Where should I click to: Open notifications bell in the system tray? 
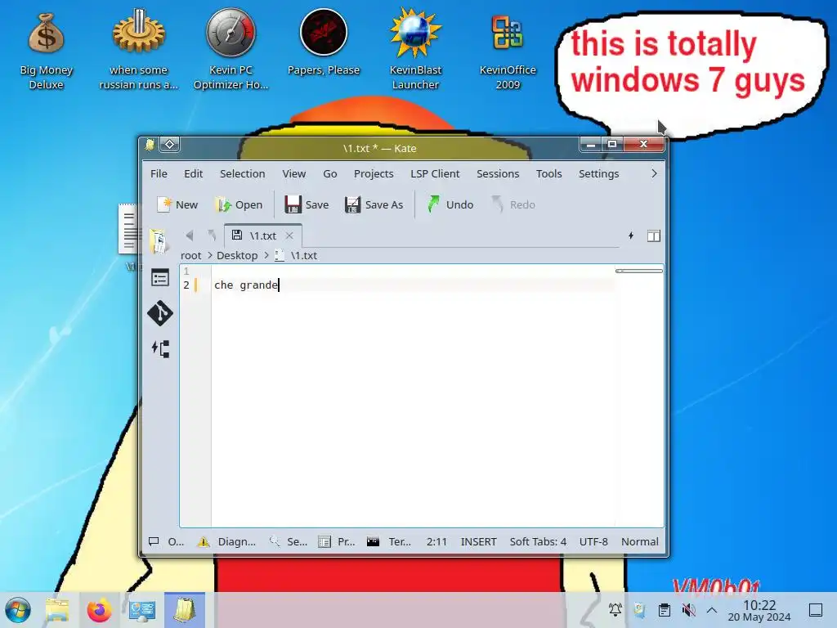(615, 609)
